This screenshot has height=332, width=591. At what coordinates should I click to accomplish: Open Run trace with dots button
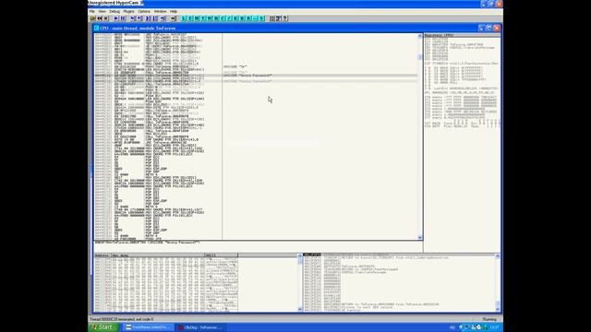255,18
